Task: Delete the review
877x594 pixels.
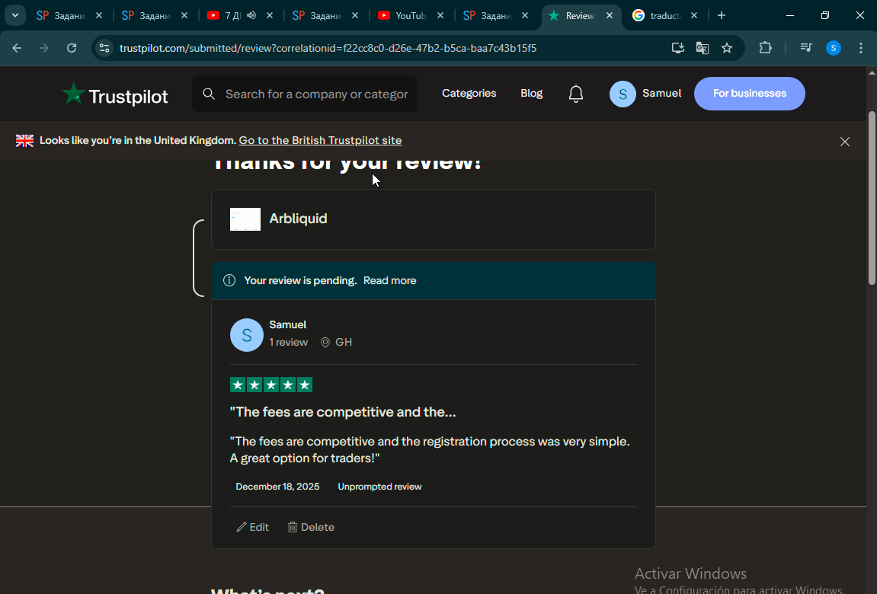Action: pos(311,527)
